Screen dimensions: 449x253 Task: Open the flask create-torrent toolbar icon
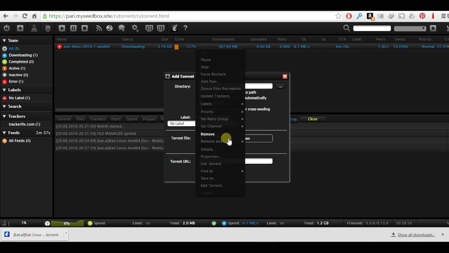(x=34, y=28)
